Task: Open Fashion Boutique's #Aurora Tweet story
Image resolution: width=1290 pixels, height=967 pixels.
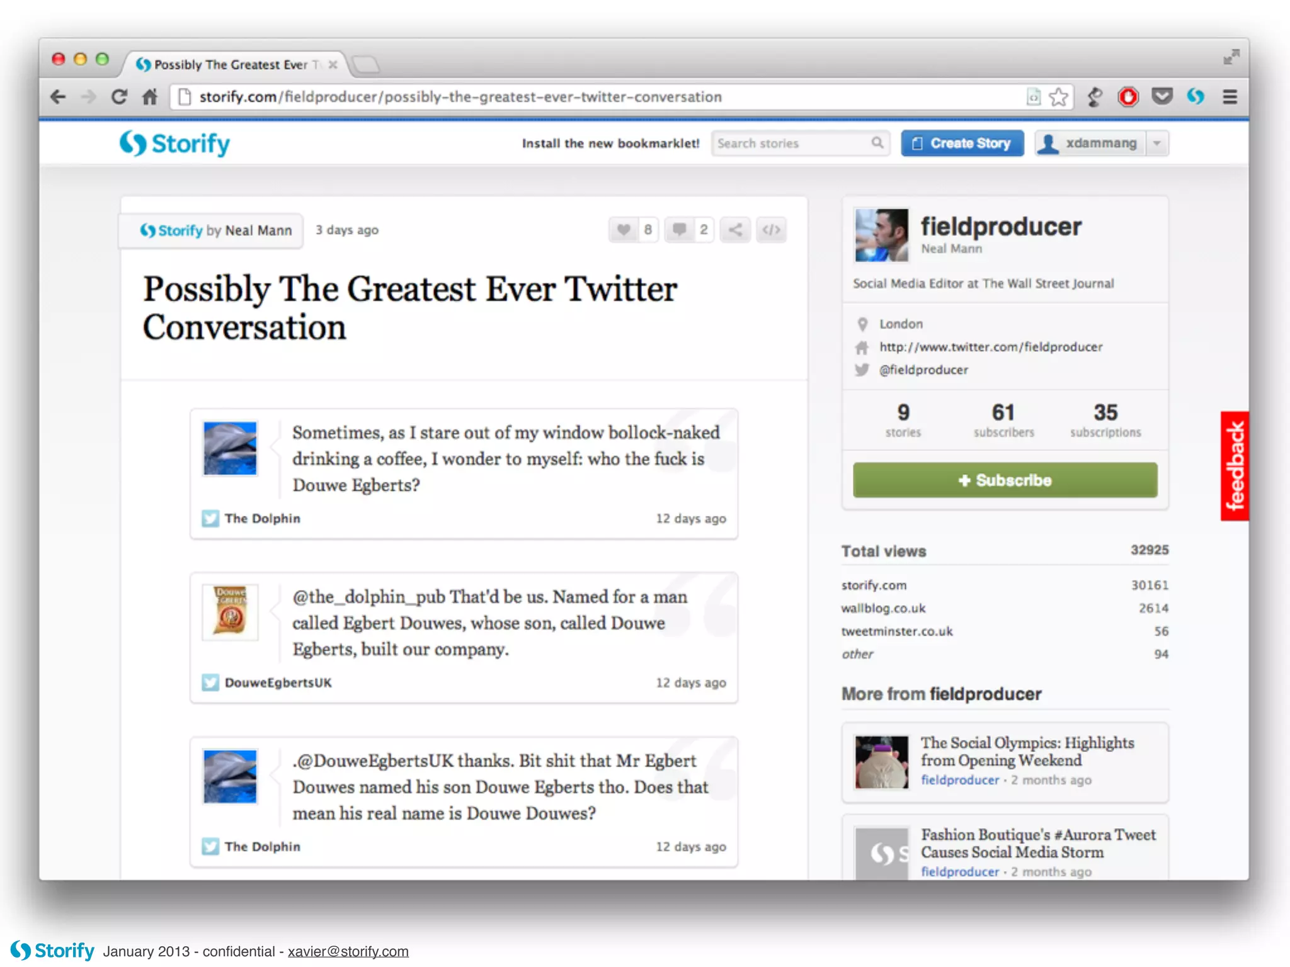Action: [1038, 843]
